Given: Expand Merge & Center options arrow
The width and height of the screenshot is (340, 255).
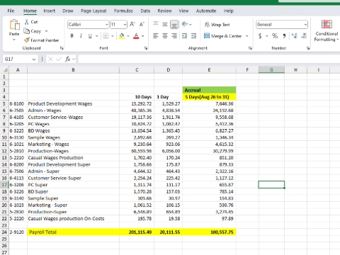Looking at the screenshot, I should point(247,36).
